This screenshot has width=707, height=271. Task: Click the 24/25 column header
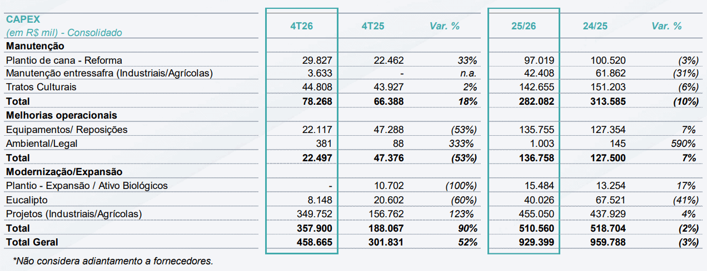point(596,26)
